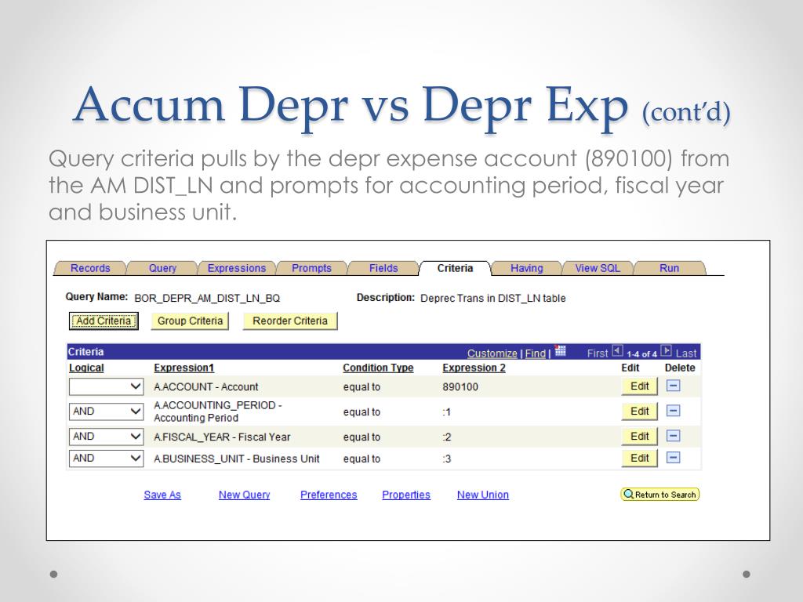Screen dimensions: 803x602
Task: Select query name BOR_DEPR_AM_DIST_LN_BQ
Action: point(207,298)
